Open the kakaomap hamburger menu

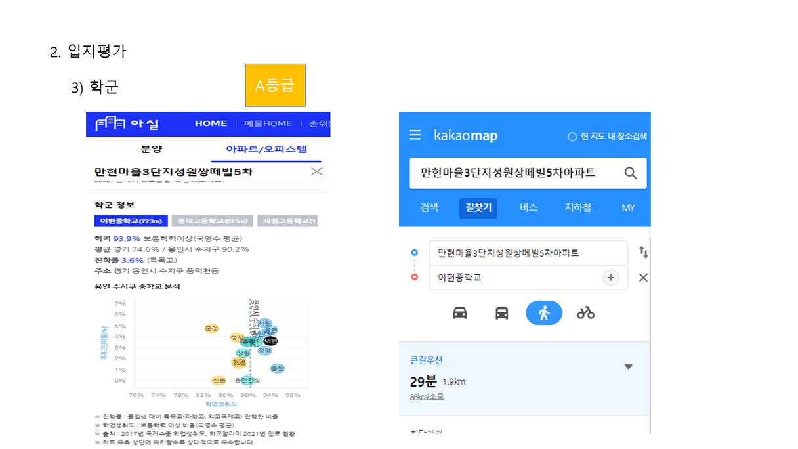[415, 135]
